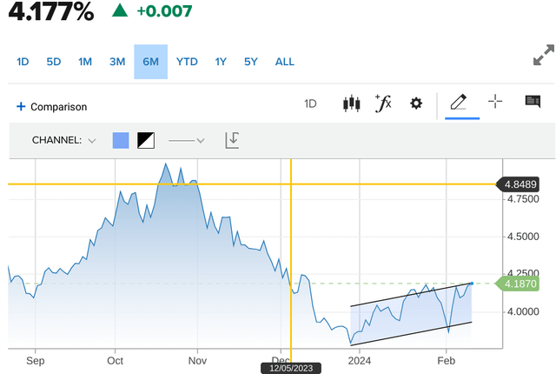Open chart settings gear

pyautogui.click(x=416, y=104)
